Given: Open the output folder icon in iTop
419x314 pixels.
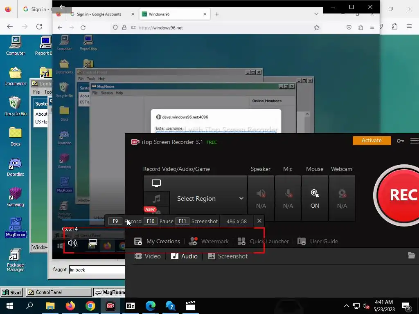Looking at the screenshot, I should pos(412,256).
